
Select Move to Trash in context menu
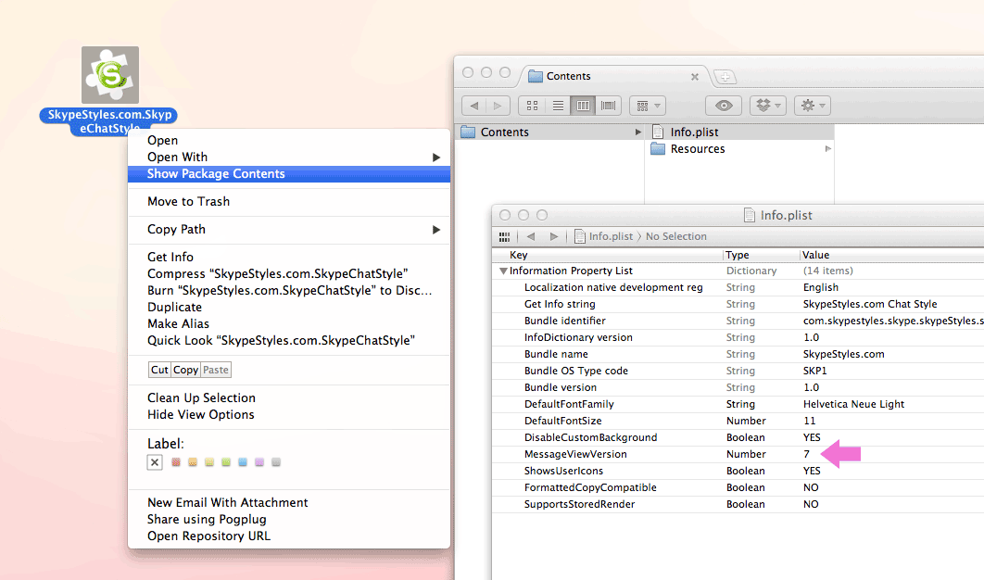click(188, 202)
